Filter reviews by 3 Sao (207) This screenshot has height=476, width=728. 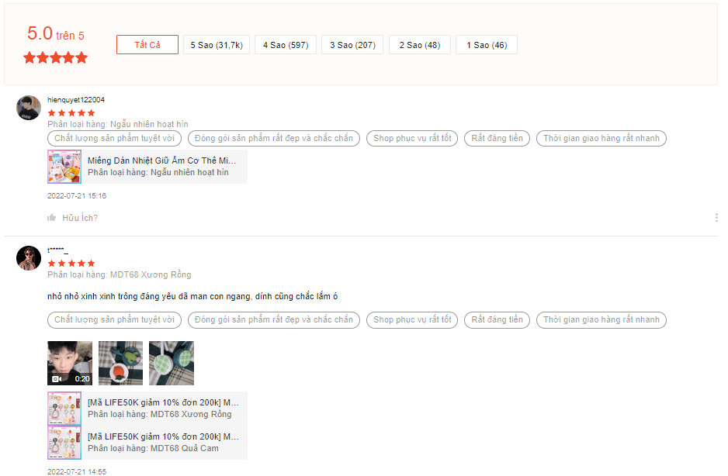pyautogui.click(x=352, y=45)
